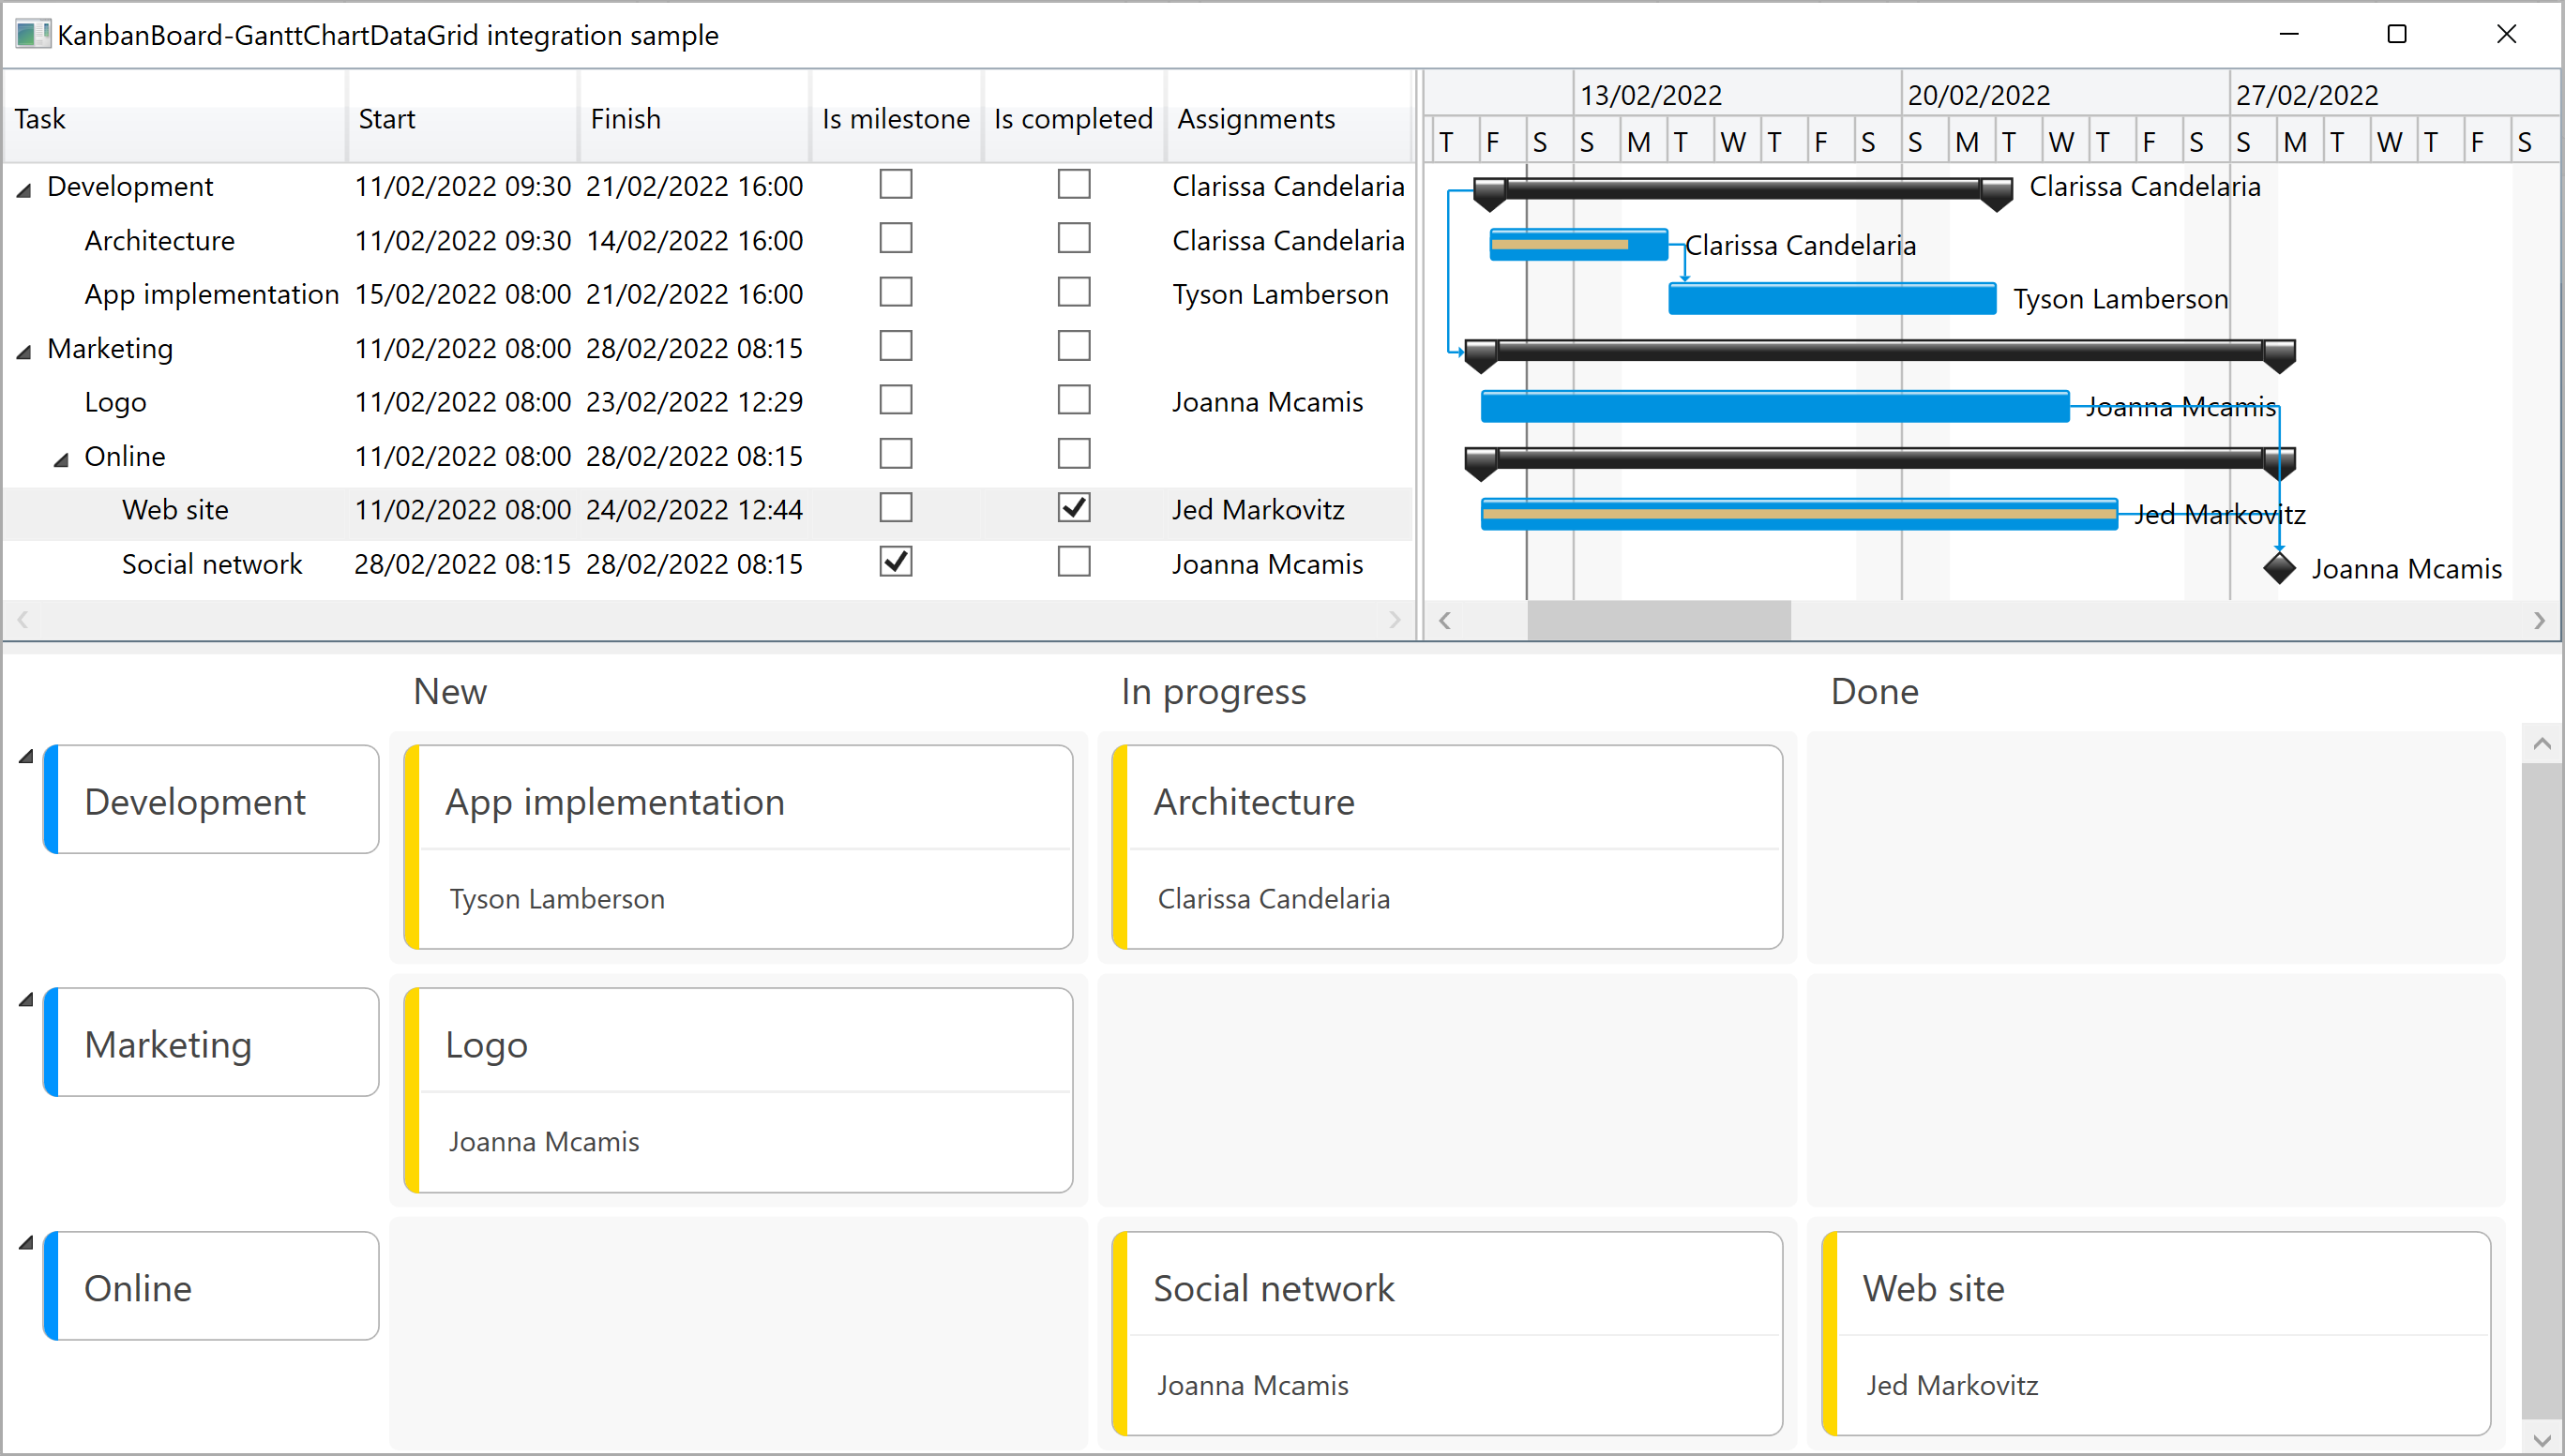Uncheck Is completed for Web site

coord(1073,507)
